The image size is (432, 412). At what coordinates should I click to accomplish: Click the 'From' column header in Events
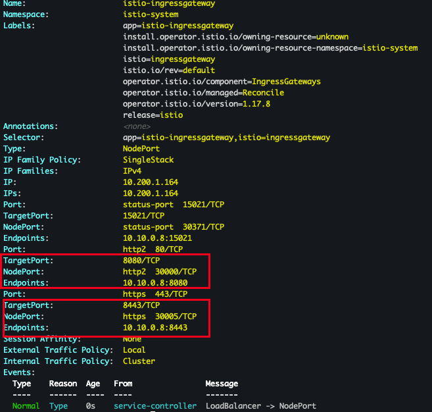tap(123, 384)
